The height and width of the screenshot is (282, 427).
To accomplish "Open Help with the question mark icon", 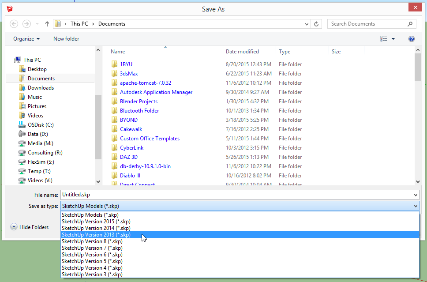I will pos(412,39).
